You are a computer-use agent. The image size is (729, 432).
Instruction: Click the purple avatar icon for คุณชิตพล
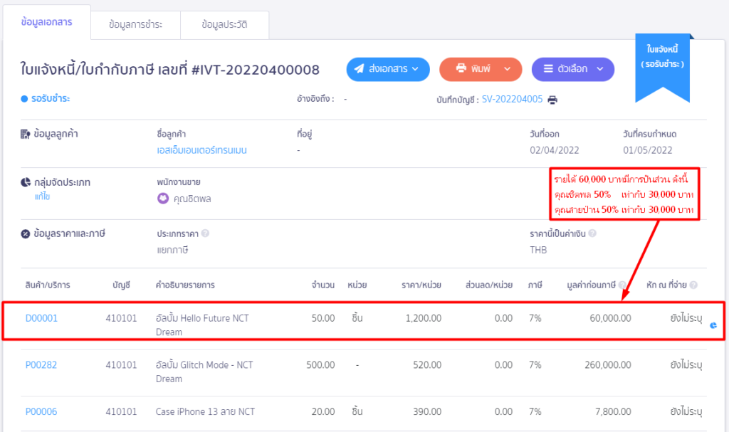coord(163,199)
